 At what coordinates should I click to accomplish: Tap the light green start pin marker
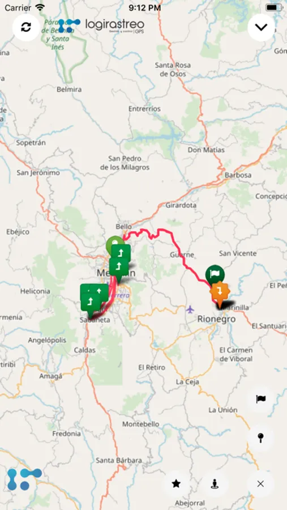114,244
